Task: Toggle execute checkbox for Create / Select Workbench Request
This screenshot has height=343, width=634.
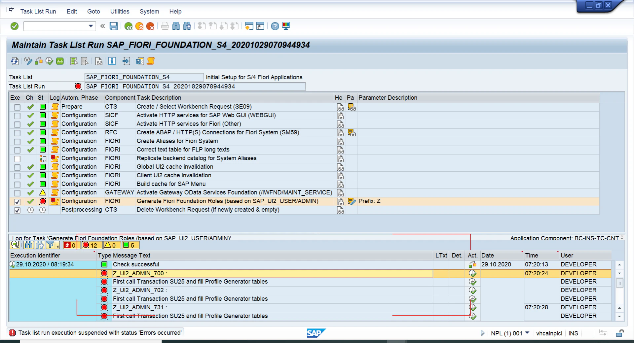Action: pos(17,107)
